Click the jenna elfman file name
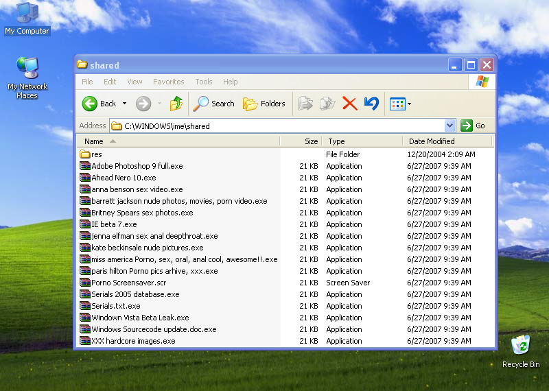Image resolution: width=549 pixels, height=391 pixels. coord(154,236)
